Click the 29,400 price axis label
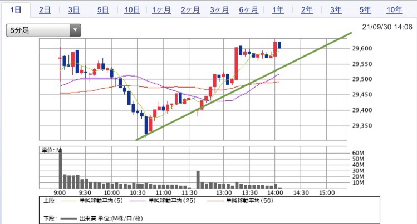 point(362,110)
